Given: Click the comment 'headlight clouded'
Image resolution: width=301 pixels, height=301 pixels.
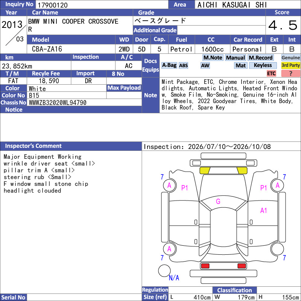Looking at the screenshot, I should pos(32,191).
